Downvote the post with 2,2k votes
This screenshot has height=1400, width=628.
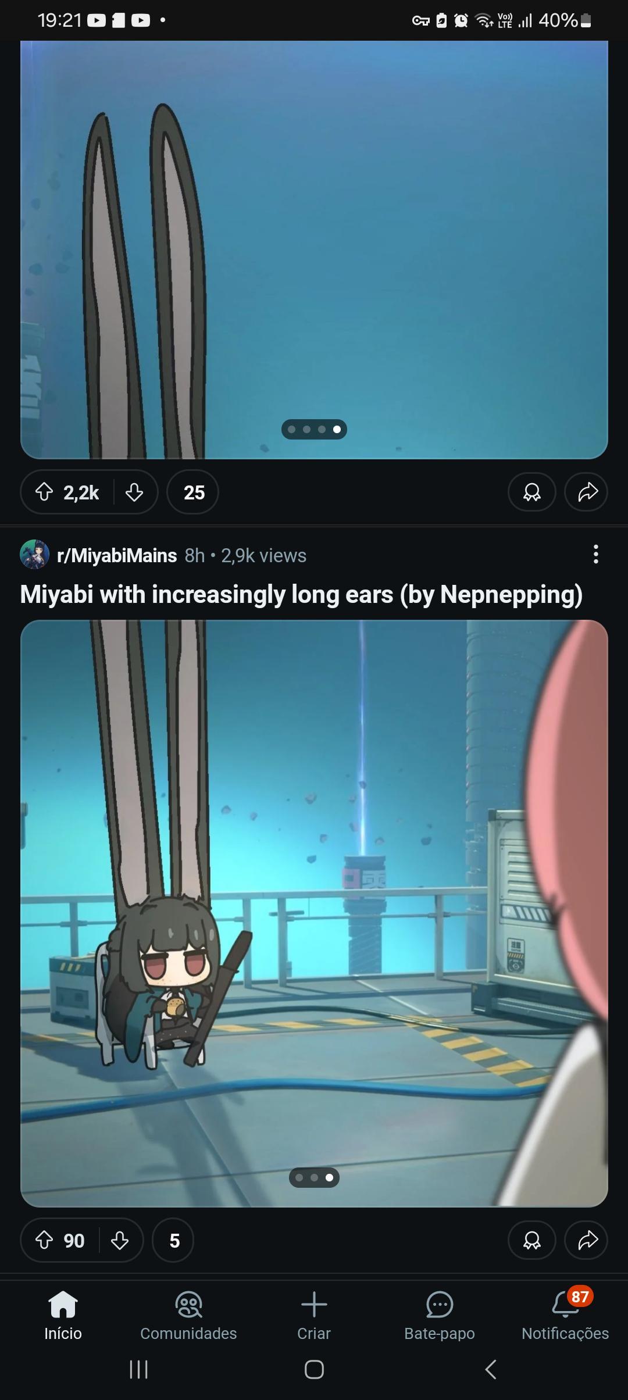[x=134, y=492]
